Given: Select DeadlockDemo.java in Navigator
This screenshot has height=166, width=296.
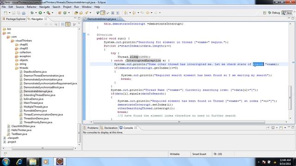Looking at the screenshot, I should click(35, 72).
